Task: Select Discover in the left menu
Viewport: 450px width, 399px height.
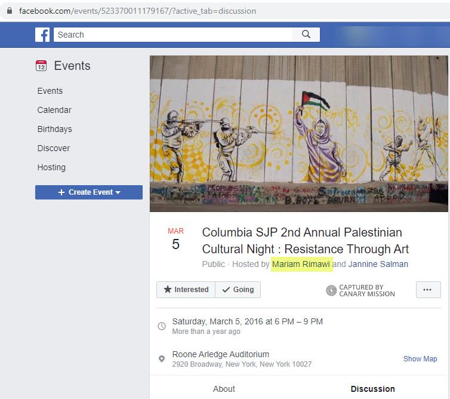Action: coord(54,148)
